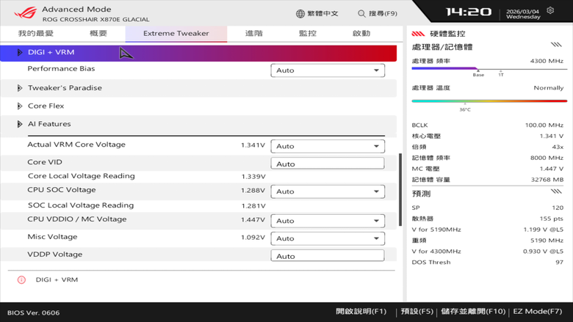Click the SP 120 prediction value
Viewport: 573px width, 322px height.
488,208
